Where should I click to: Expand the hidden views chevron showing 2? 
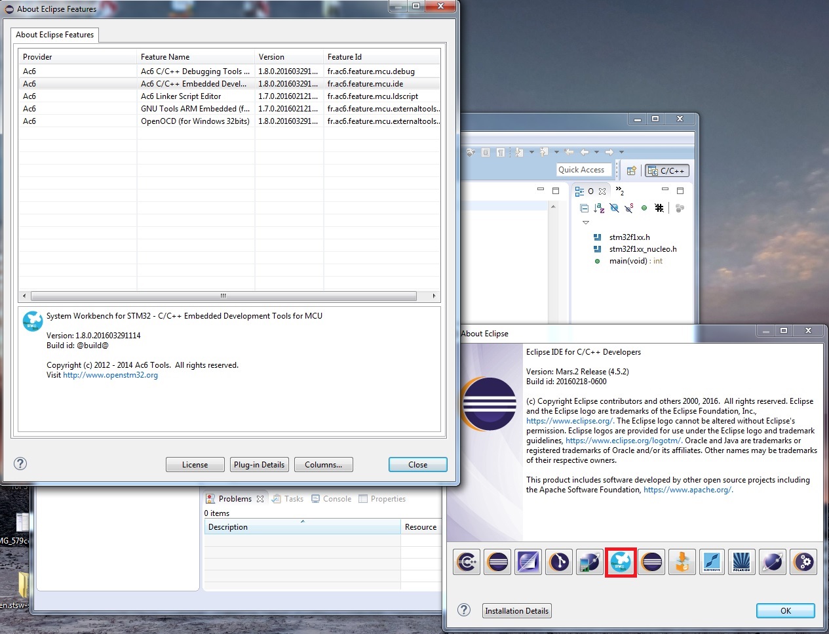[x=619, y=191]
